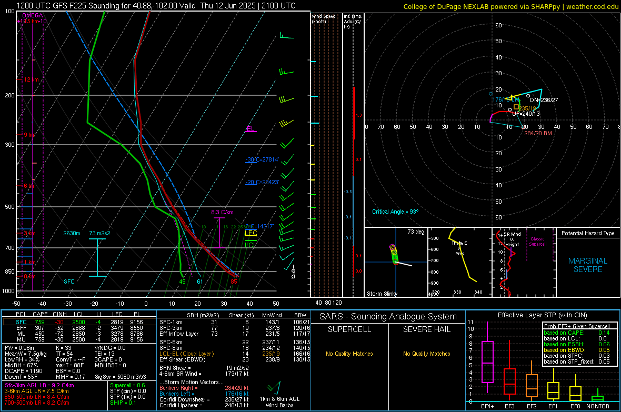The height and width of the screenshot is (412, 621).
Task: Click the 'Effective Layer STP (with CIN)' title
Action: coord(542,315)
